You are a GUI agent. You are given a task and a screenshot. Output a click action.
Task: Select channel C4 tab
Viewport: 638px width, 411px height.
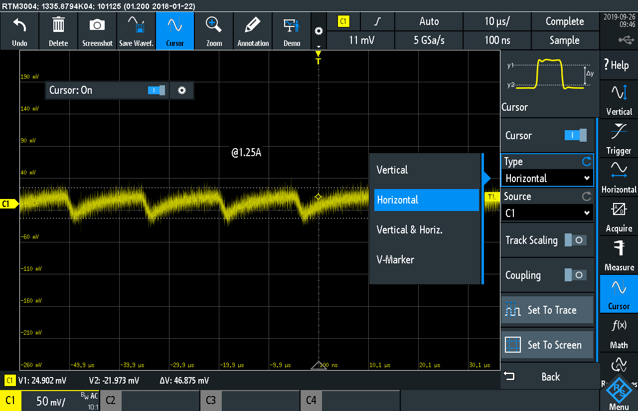click(x=312, y=400)
